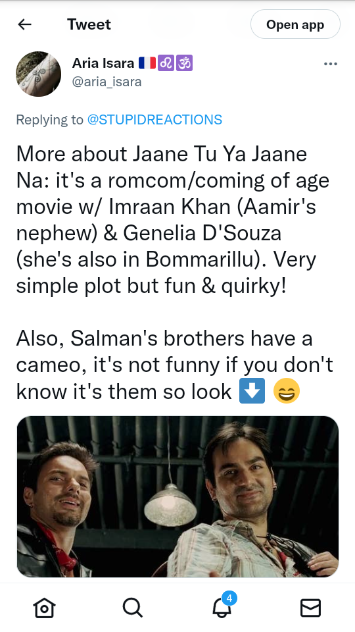Click the purple Leo zodiac emoji
Screen dimensions: 355x632
(x=166, y=63)
